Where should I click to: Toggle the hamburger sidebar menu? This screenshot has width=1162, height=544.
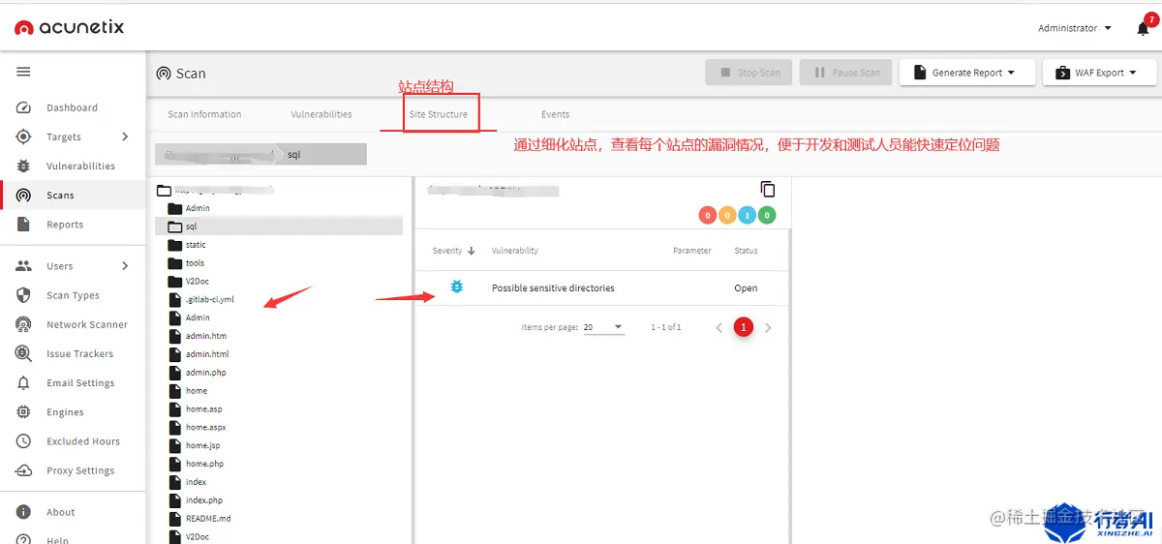[23, 72]
